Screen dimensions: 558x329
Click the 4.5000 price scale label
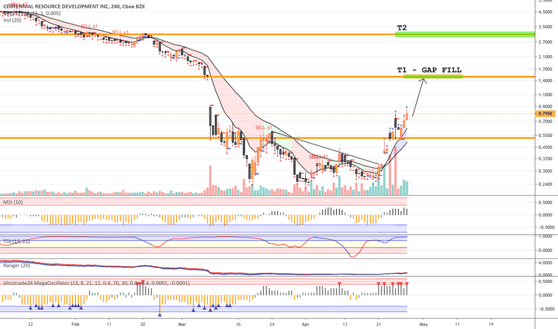pos(545,12)
